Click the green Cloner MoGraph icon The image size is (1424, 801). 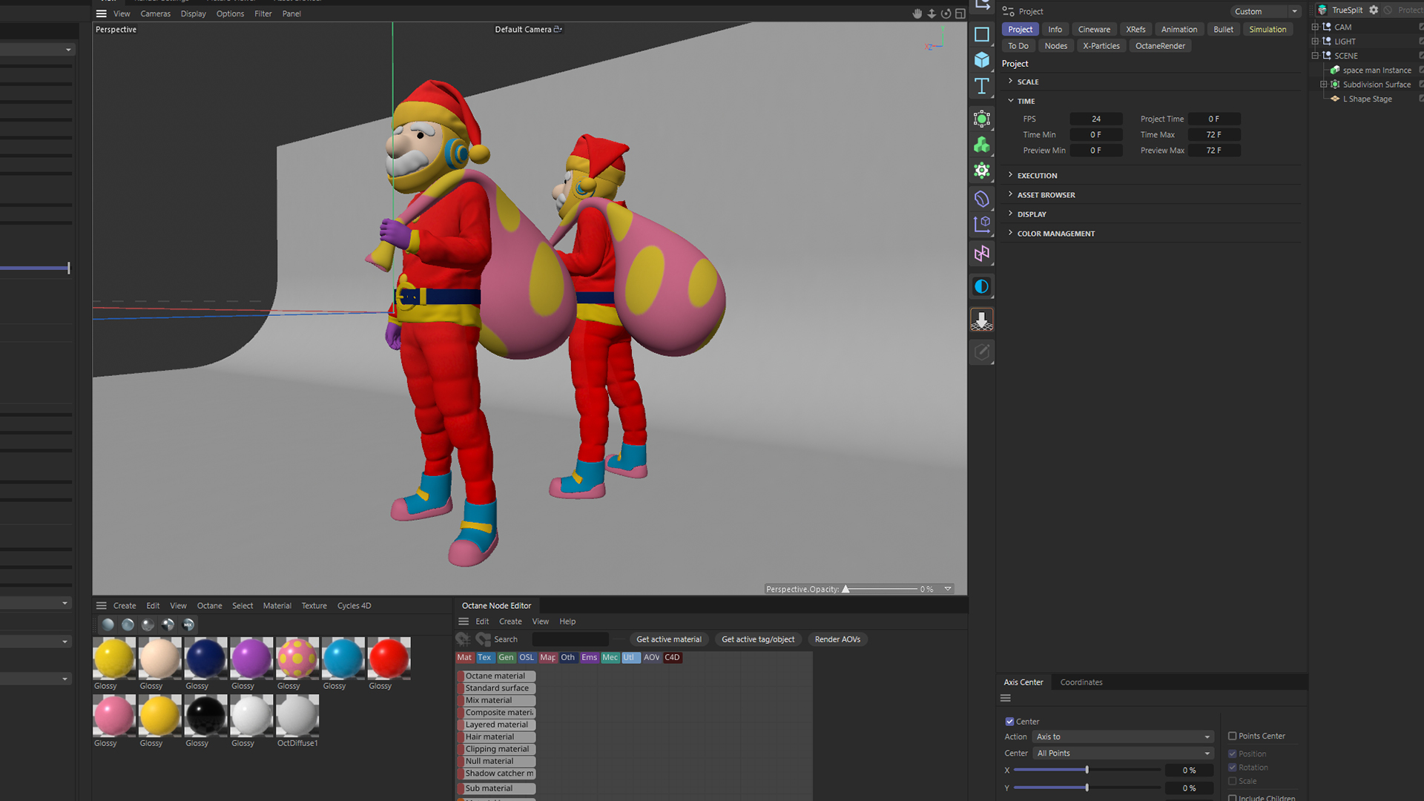[x=981, y=145]
